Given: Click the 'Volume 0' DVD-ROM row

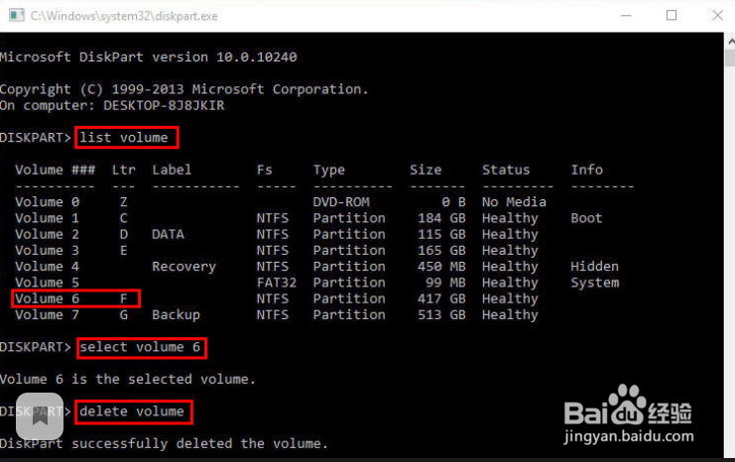Looking at the screenshot, I should point(281,202).
